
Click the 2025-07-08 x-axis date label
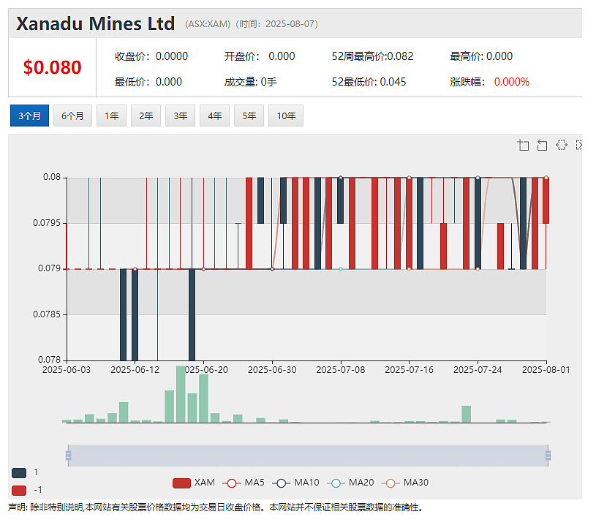341,370
